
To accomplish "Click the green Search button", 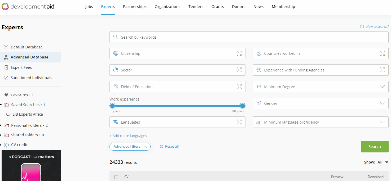I will point(375,147).
